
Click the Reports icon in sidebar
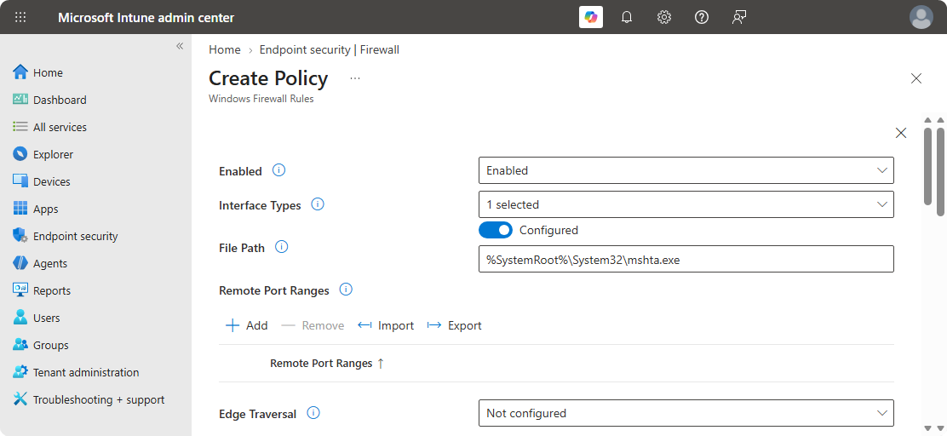(x=20, y=290)
